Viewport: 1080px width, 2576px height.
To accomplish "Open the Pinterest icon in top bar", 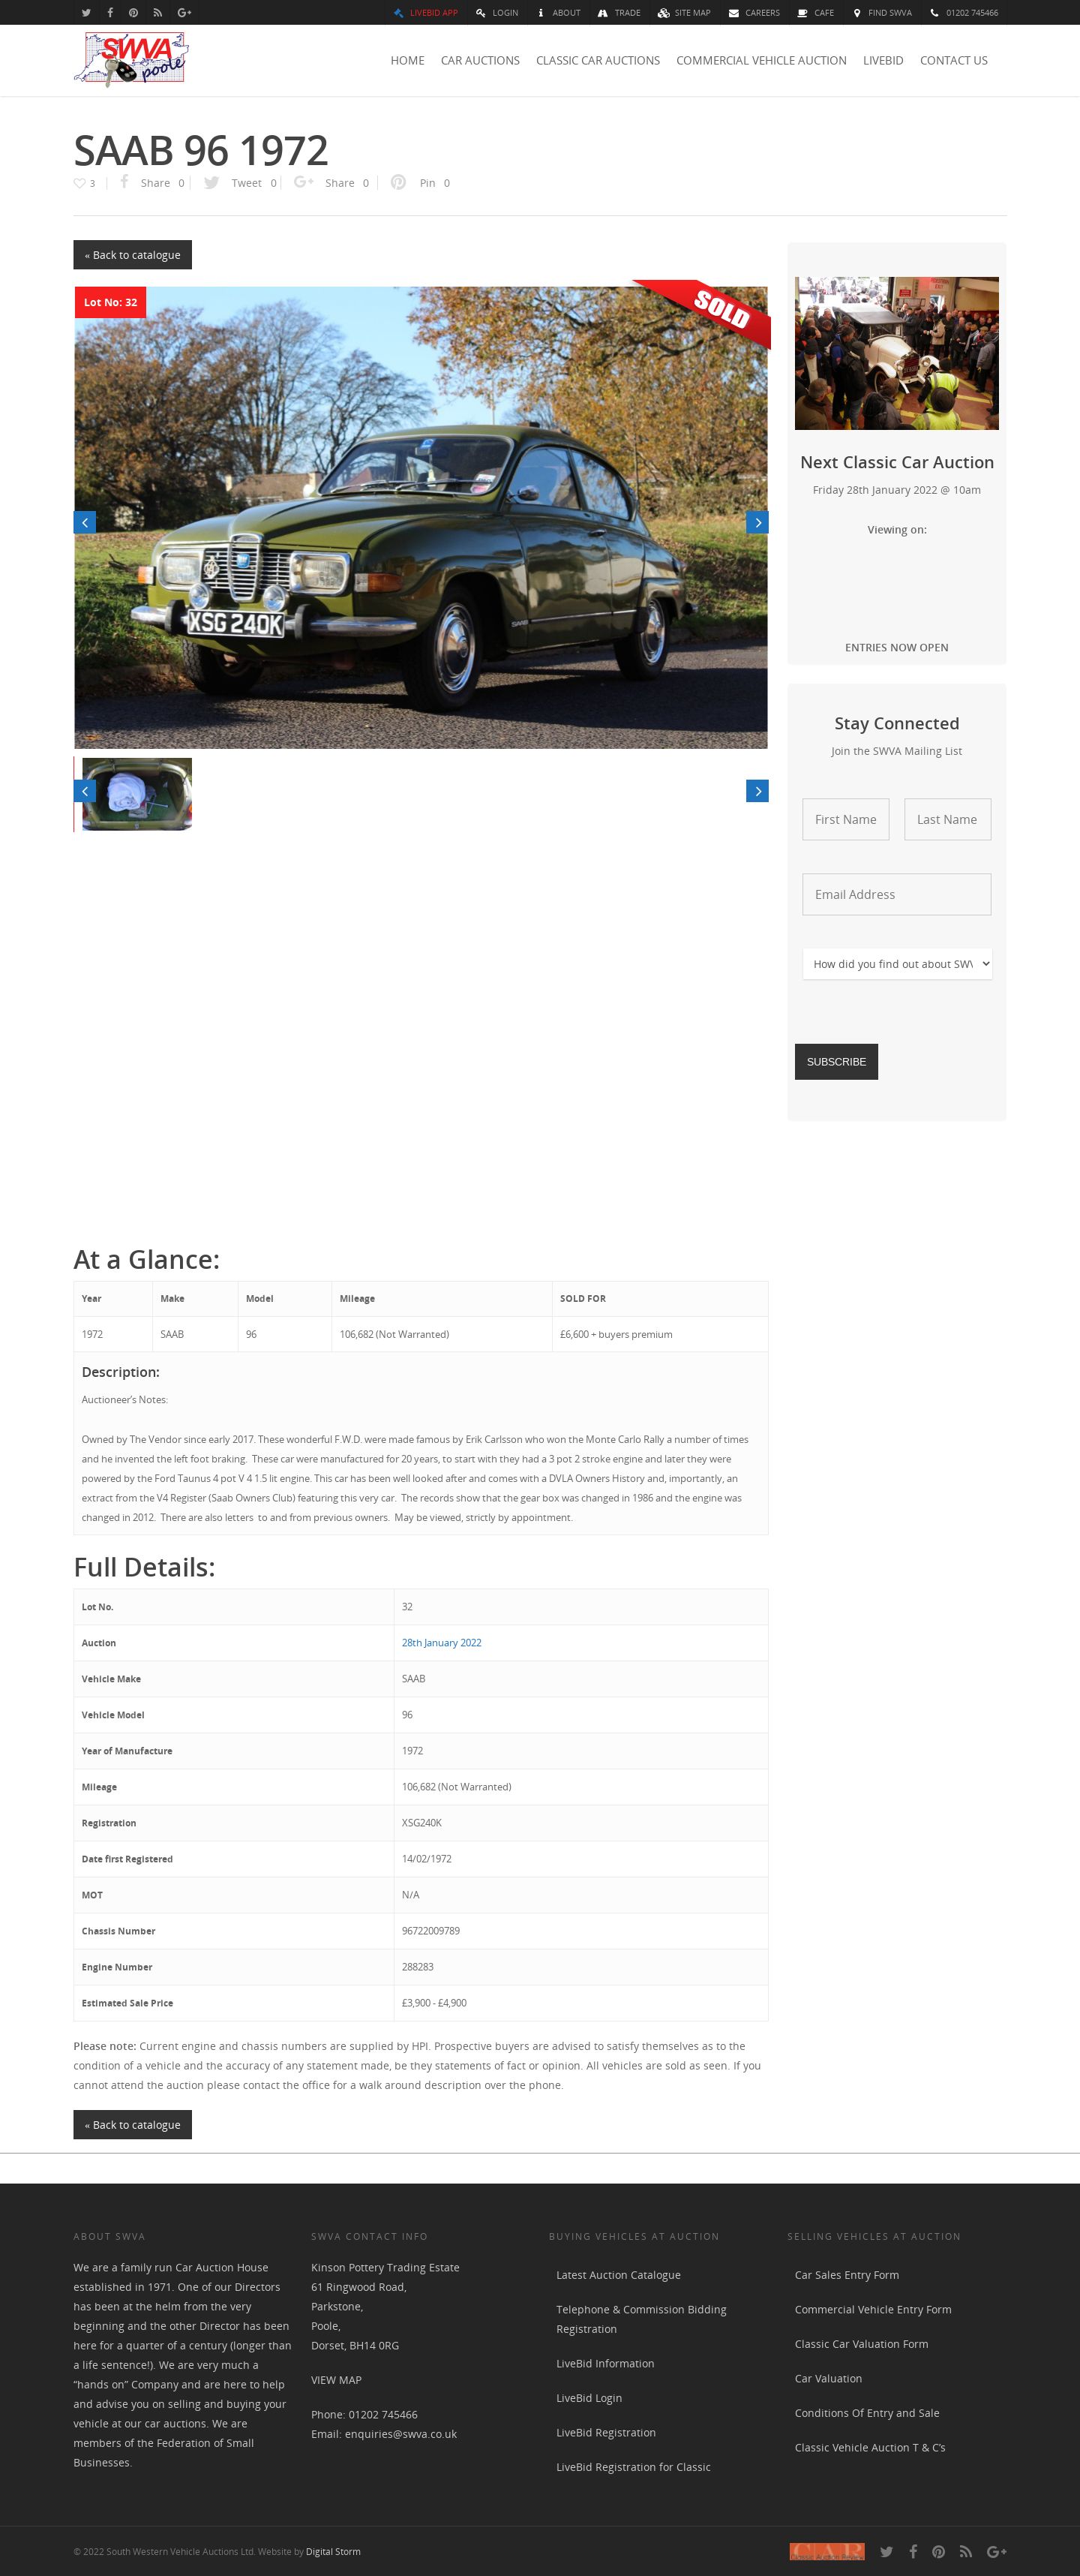I will [x=133, y=12].
